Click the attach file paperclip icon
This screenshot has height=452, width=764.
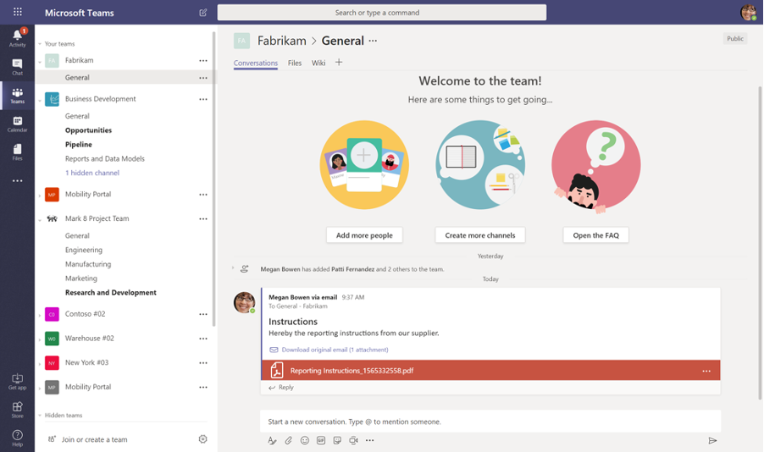click(x=288, y=440)
